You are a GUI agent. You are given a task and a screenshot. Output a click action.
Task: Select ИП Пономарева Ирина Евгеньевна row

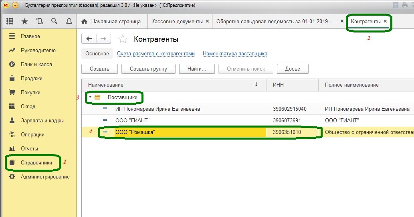coord(248,109)
